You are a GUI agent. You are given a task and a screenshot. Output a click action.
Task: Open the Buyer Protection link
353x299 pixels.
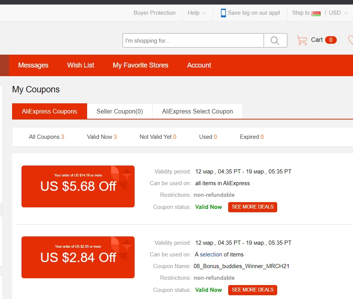[x=155, y=13]
